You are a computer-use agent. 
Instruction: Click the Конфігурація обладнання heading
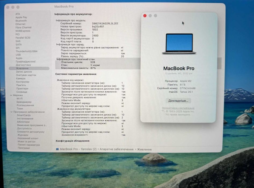click(x=73, y=141)
